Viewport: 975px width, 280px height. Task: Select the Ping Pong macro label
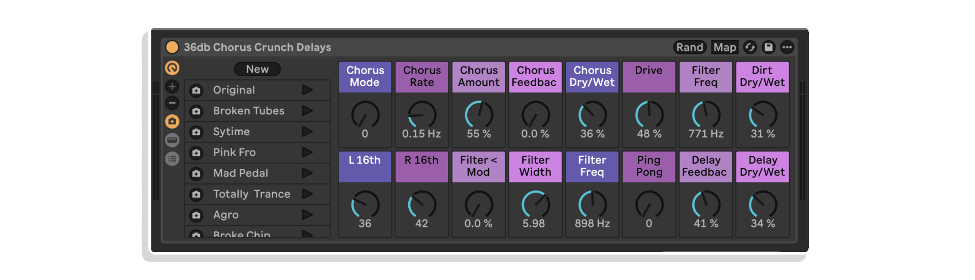[649, 167]
